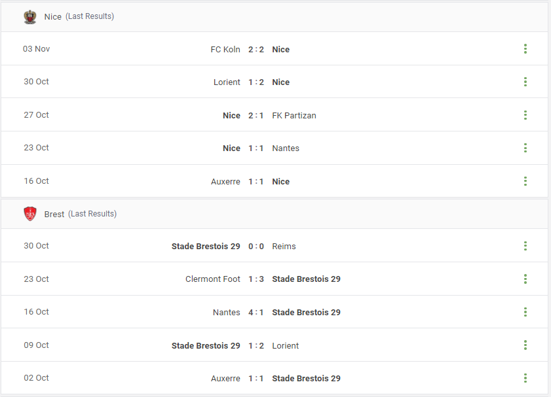This screenshot has width=551, height=397.
Task: Click the 2:2 score of FC Koln match
Action: pos(256,50)
